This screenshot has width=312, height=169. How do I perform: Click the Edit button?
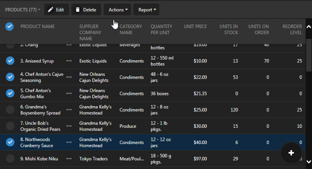(x=56, y=10)
